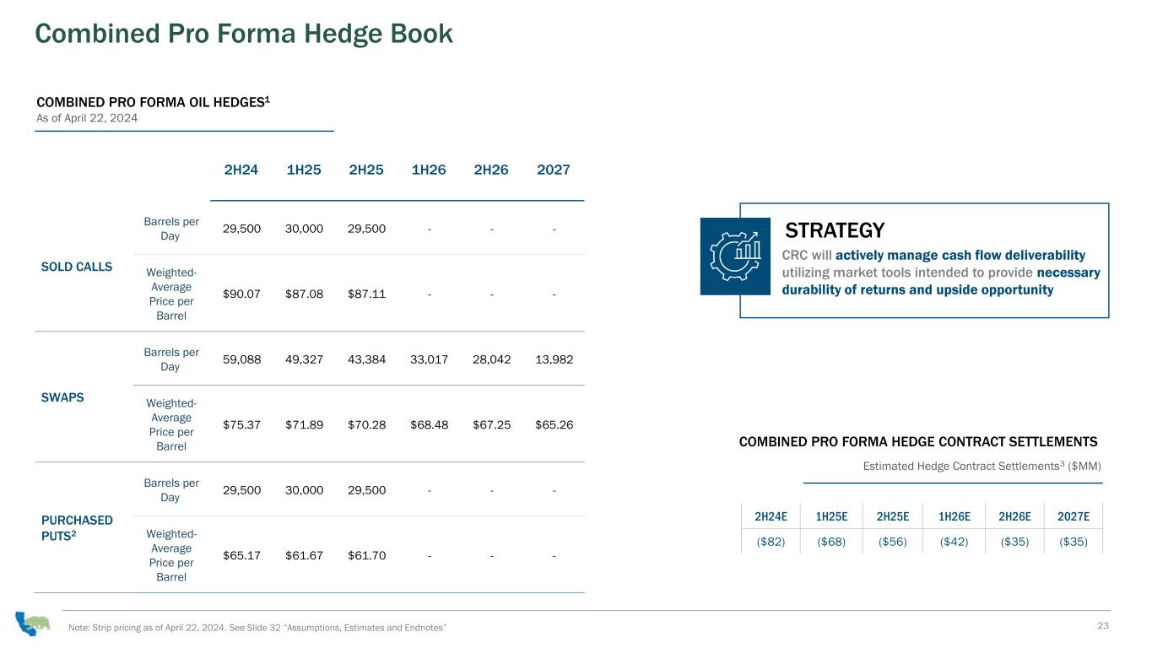Select the 2H24 column header
This screenshot has width=1152, height=648.
(x=241, y=170)
